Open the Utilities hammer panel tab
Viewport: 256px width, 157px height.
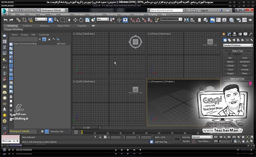point(251,34)
